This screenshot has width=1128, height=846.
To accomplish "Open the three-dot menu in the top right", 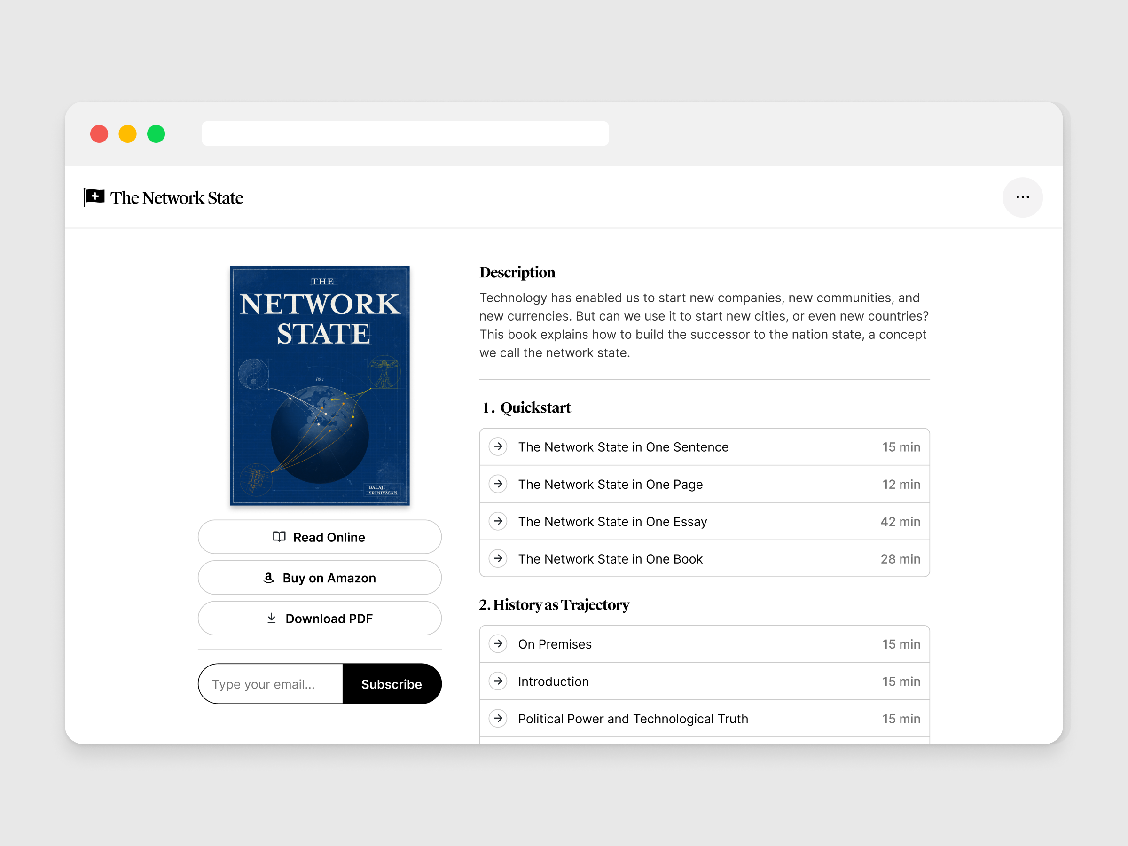I will [x=1023, y=197].
